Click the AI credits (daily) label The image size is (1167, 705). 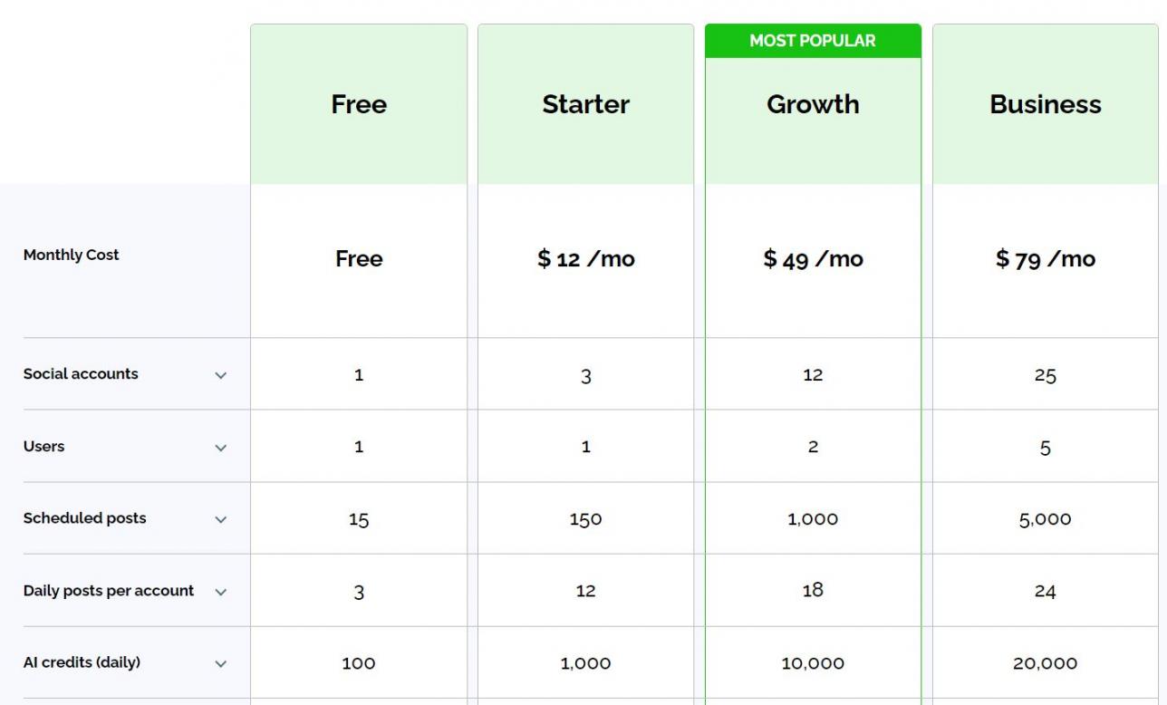click(82, 662)
